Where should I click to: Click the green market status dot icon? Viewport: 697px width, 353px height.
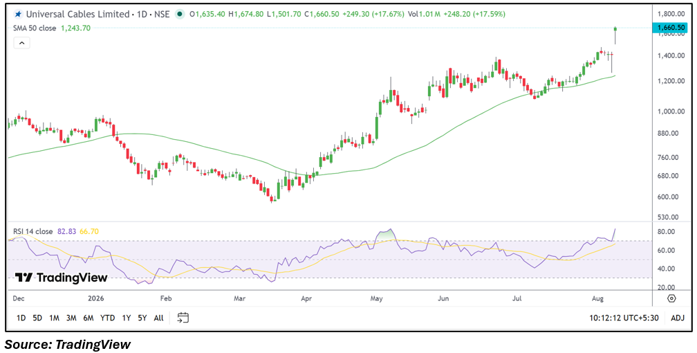[179, 15]
